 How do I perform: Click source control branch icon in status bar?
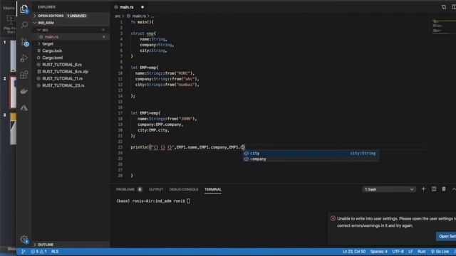pos(23,251)
